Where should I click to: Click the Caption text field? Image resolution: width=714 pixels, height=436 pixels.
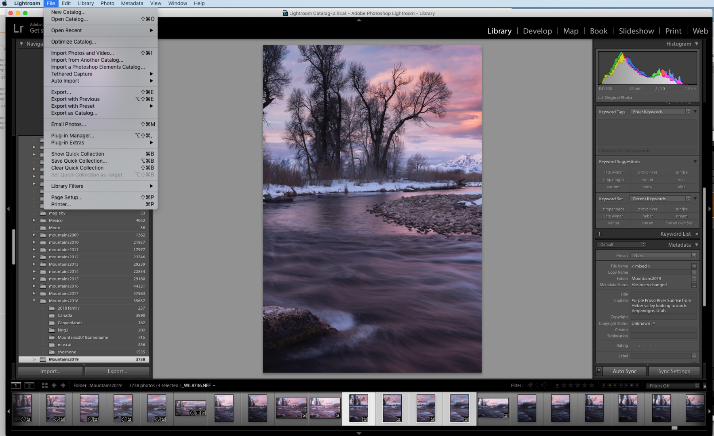click(x=663, y=306)
